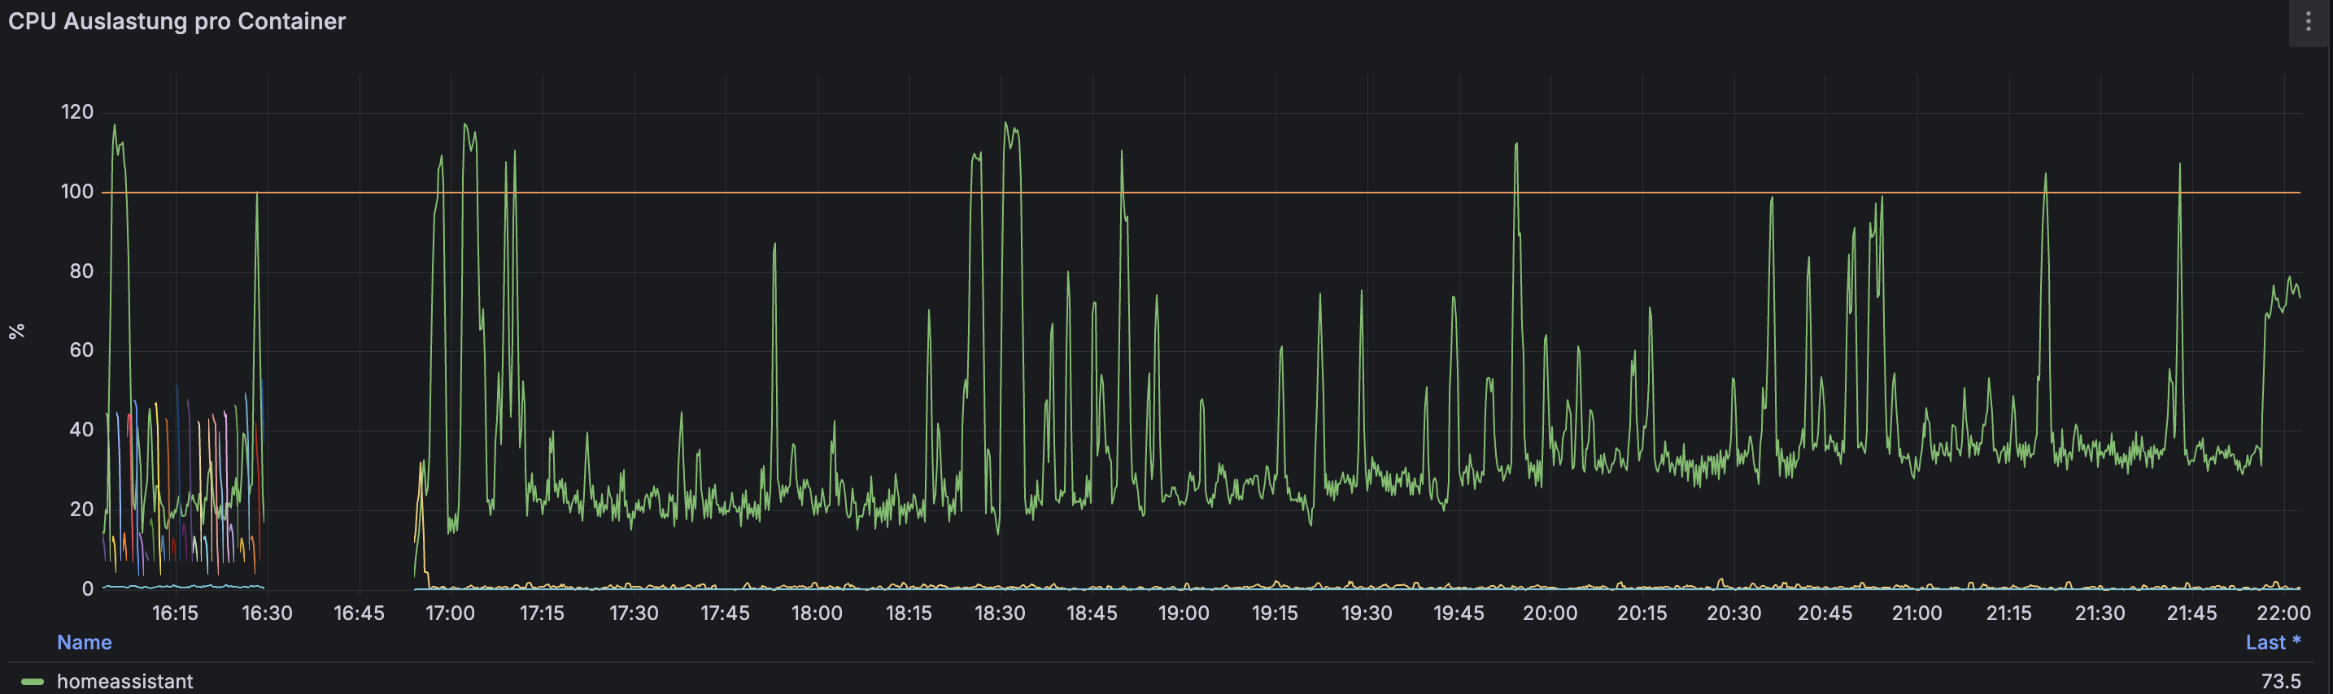Click the 17:00 time axis label

pos(450,614)
